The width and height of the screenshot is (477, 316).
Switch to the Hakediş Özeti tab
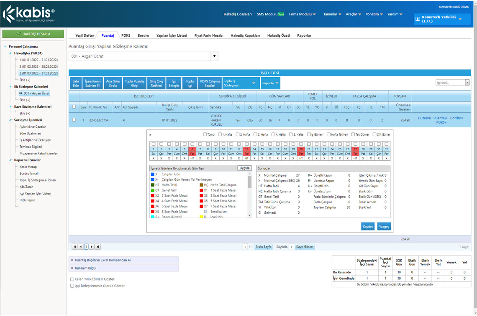click(x=278, y=35)
